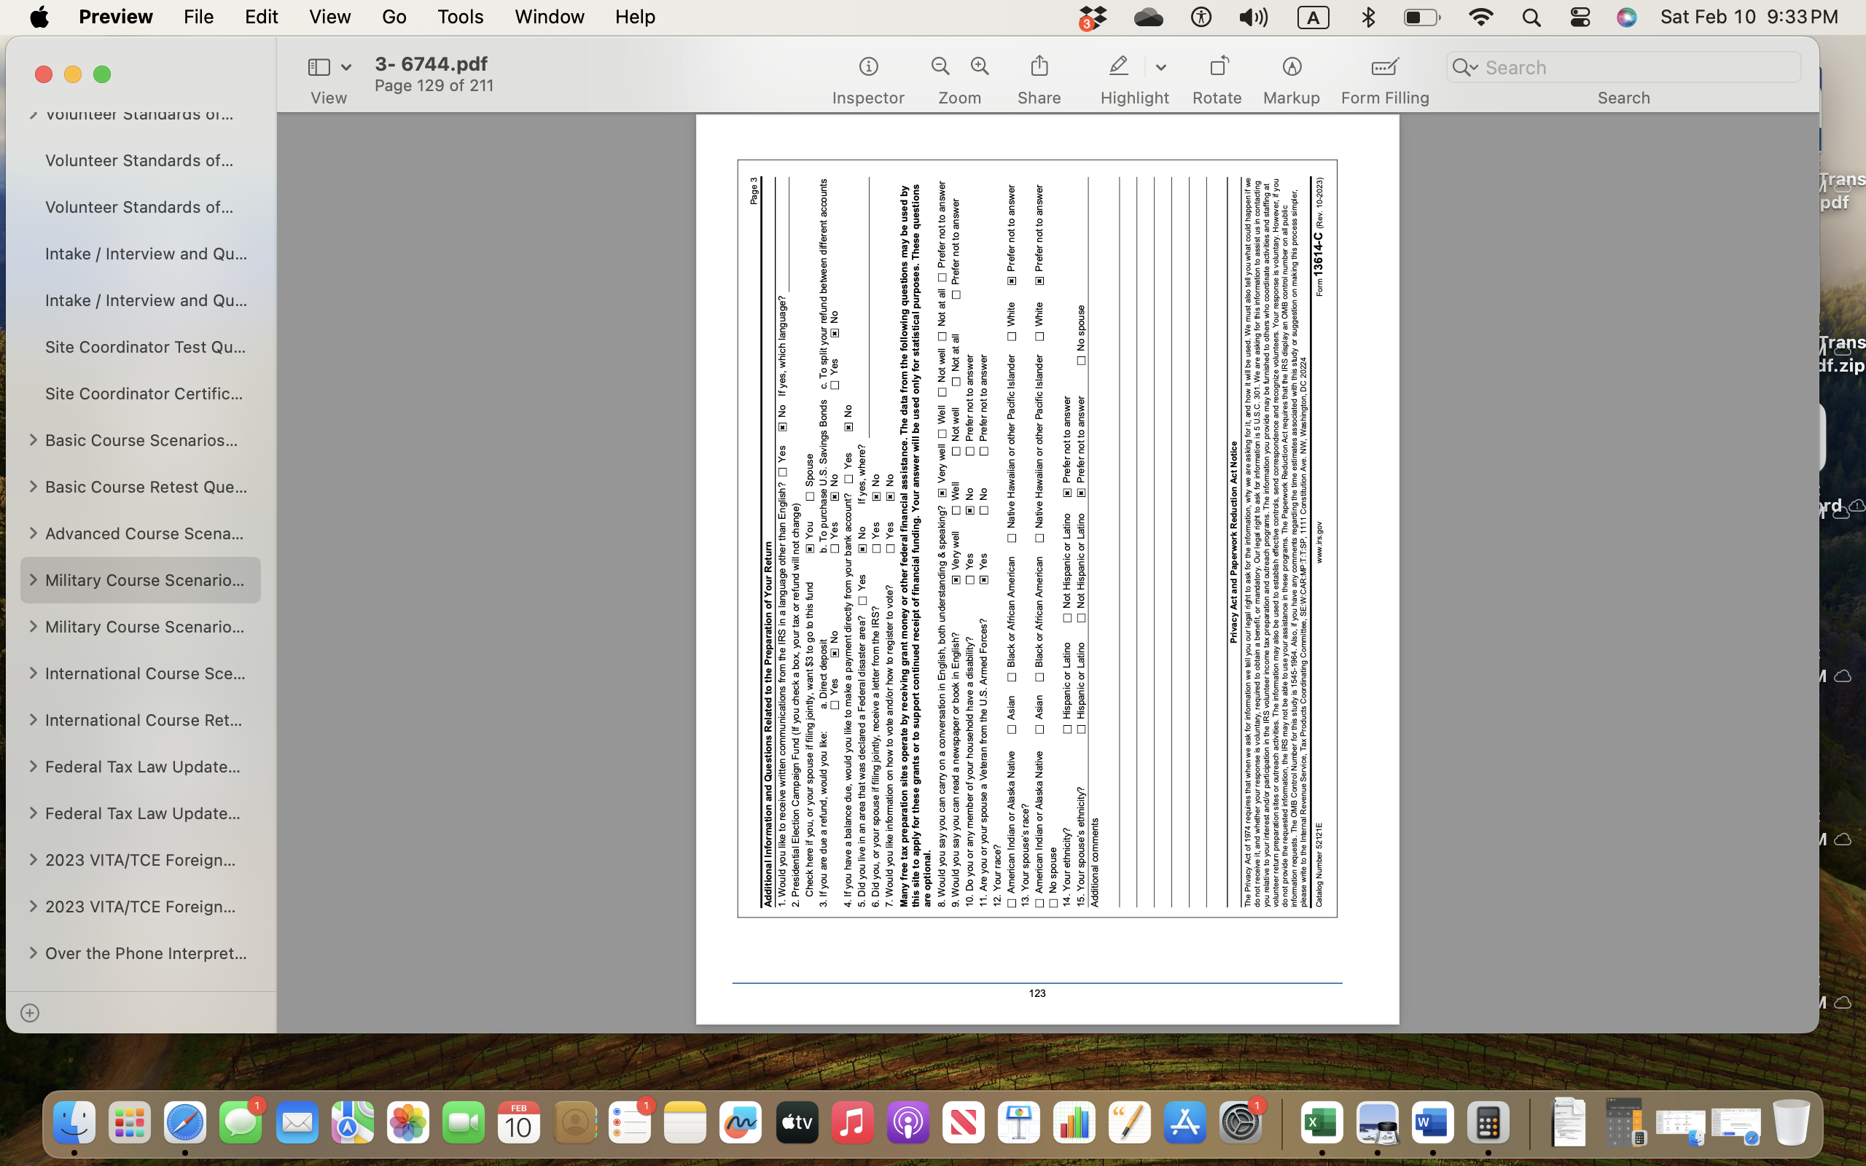Viewport: 1866px width, 1166px height.
Task: Click the Zoom Out magnifier icon
Action: point(940,66)
